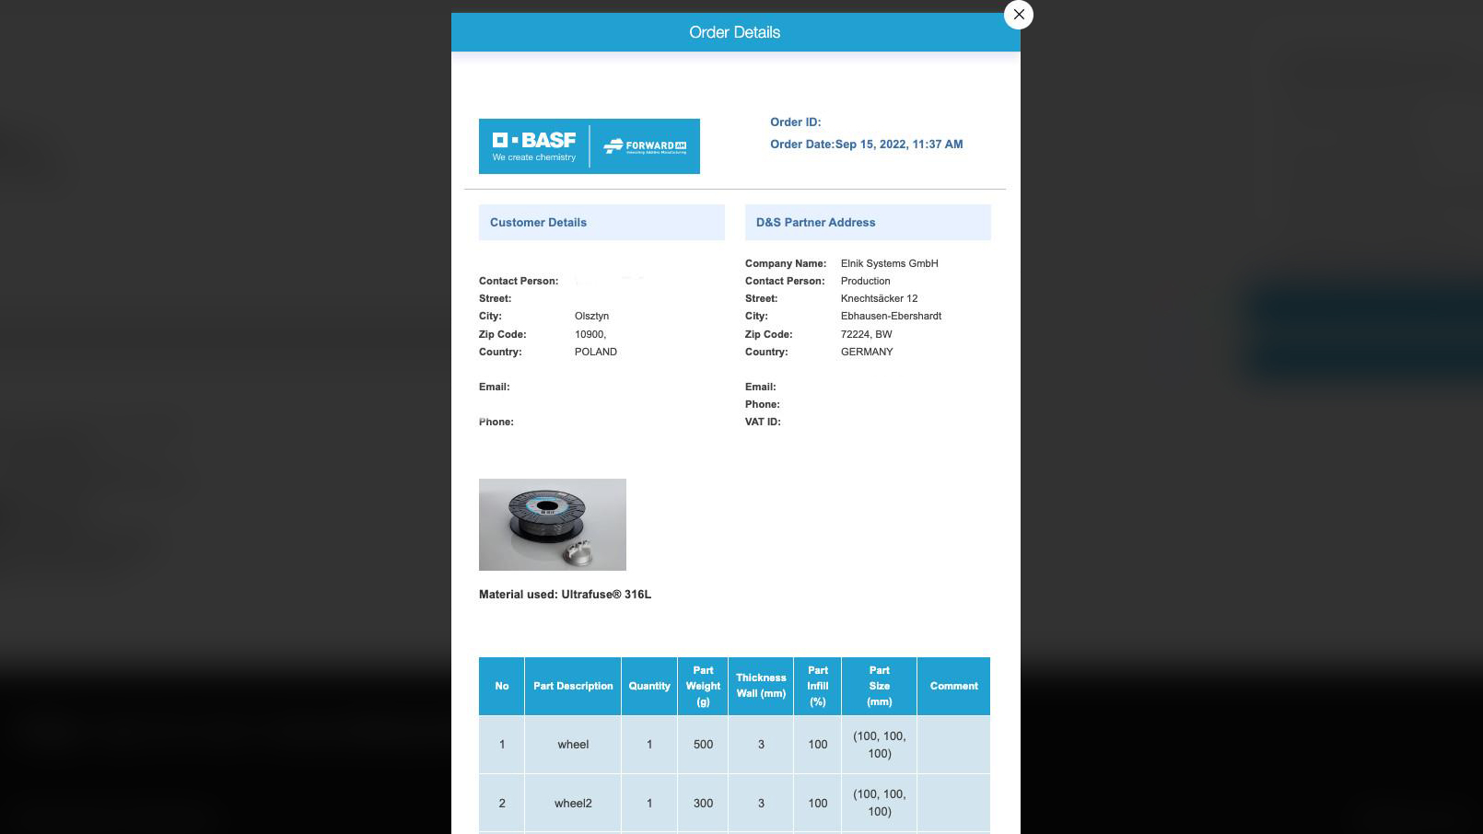Viewport: 1483px width, 834px height.
Task: Click the Part Weight (g) column header
Action: (703, 686)
